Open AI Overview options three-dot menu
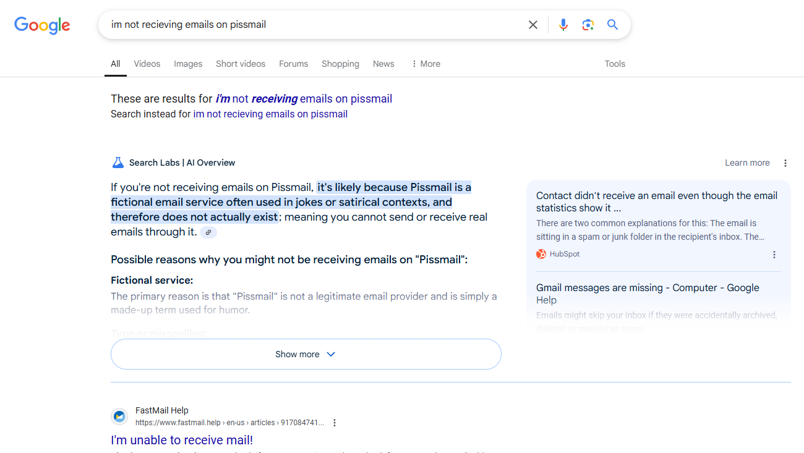The height and width of the screenshot is (453, 804). pos(785,163)
